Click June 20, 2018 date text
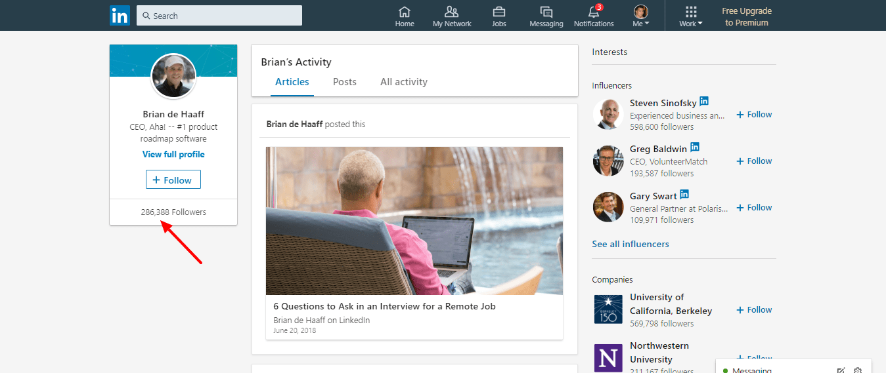 click(294, 330)
